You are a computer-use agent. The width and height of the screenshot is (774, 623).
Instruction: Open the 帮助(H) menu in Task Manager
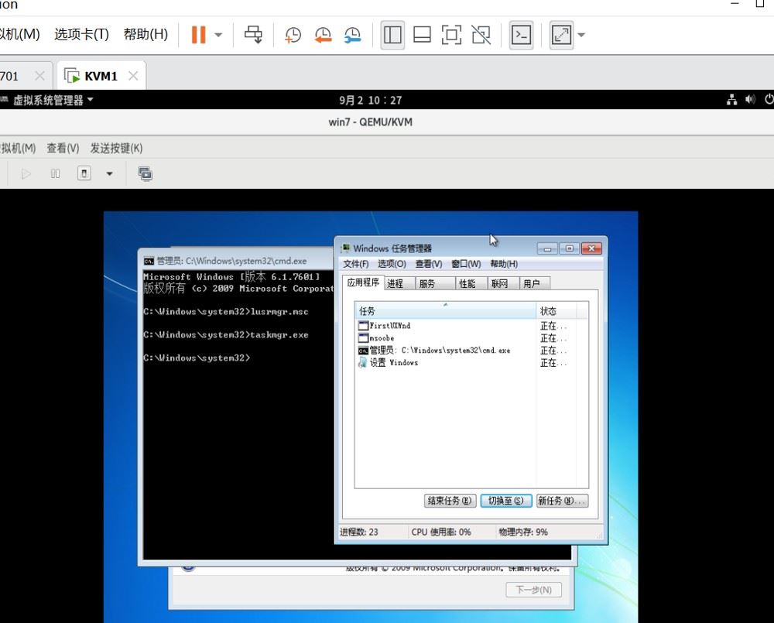point(504,264)
